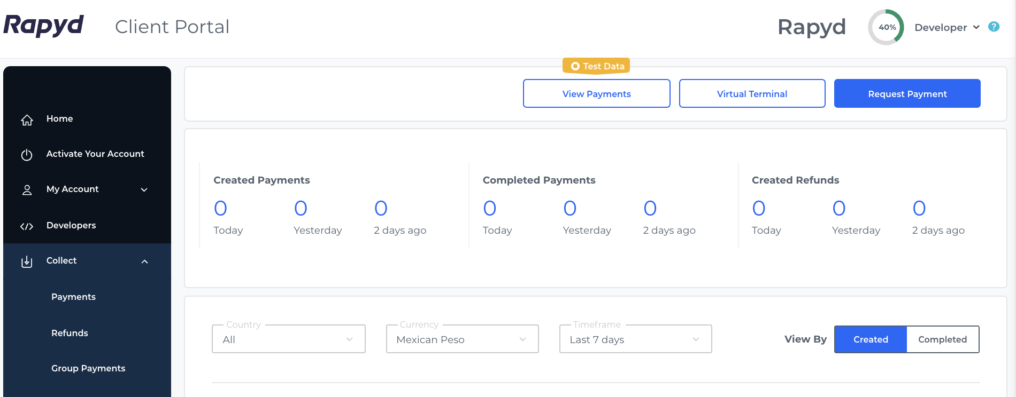Click Created Refunds Today count
Viewport: 1016px width, 397px height.
coord(758,208)
